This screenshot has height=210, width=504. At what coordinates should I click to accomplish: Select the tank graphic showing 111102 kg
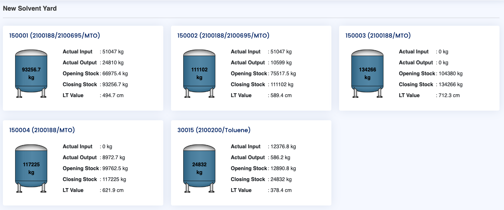199,74
